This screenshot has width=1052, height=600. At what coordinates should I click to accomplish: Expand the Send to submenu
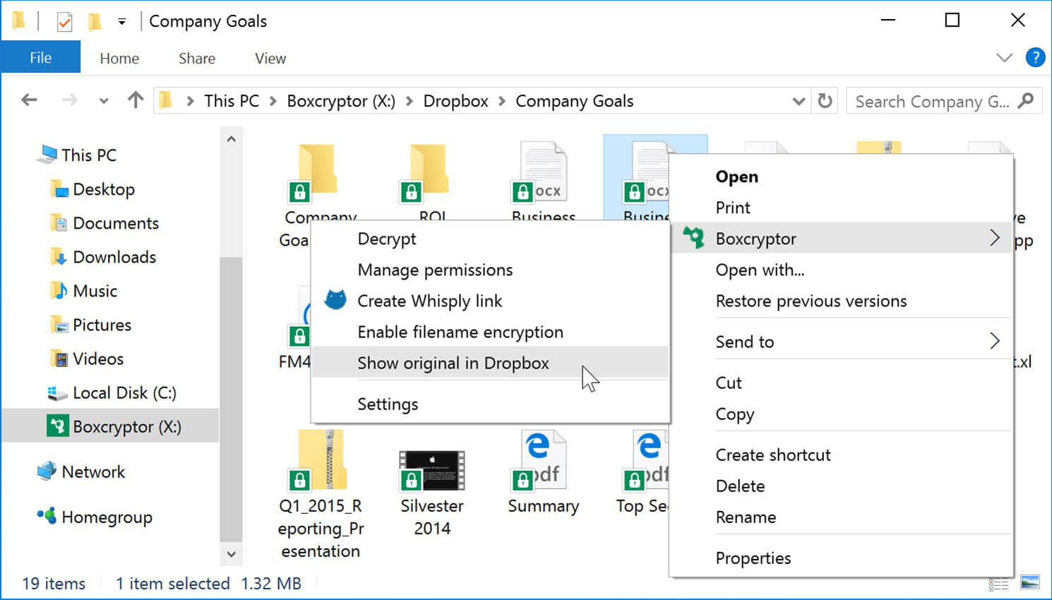click(x=994, y=342)
